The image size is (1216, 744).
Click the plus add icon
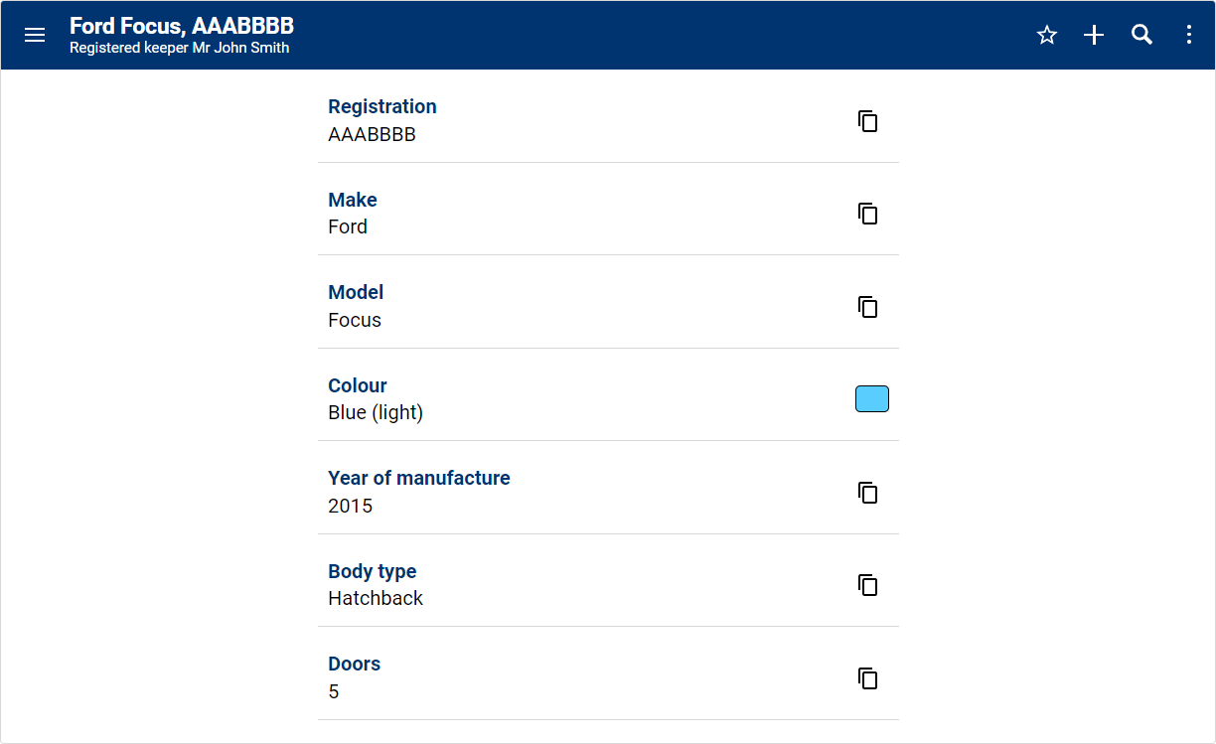[1094, 36]
